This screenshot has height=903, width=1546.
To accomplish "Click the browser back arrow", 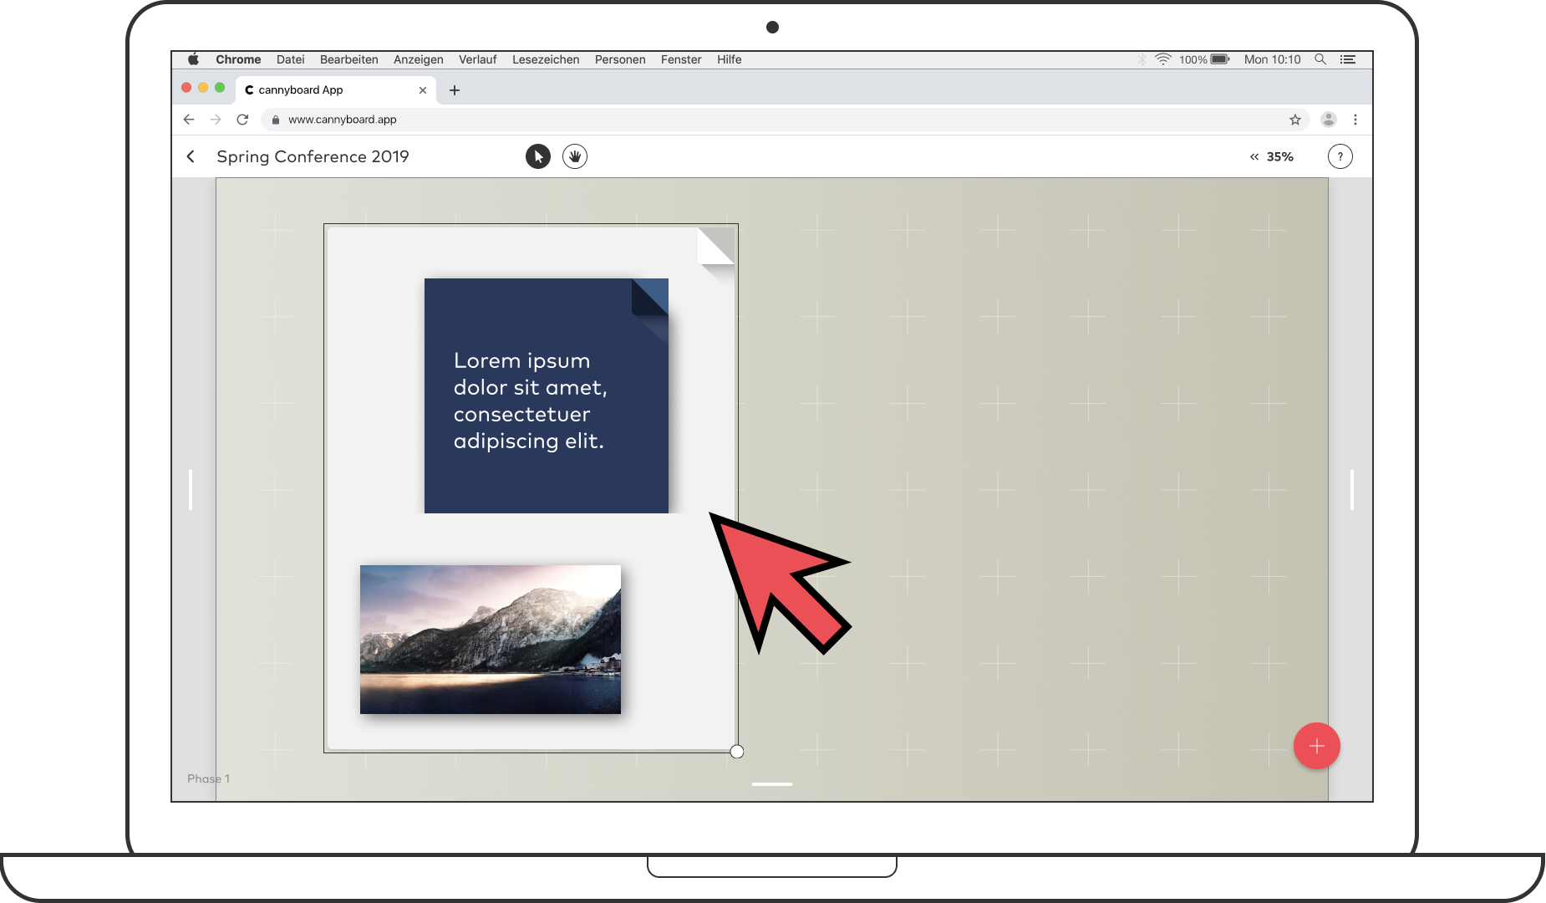I will coord(189,120).
